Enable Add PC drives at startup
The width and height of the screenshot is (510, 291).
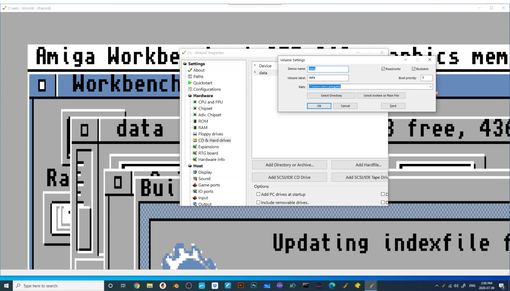click(x=258, y=194)
